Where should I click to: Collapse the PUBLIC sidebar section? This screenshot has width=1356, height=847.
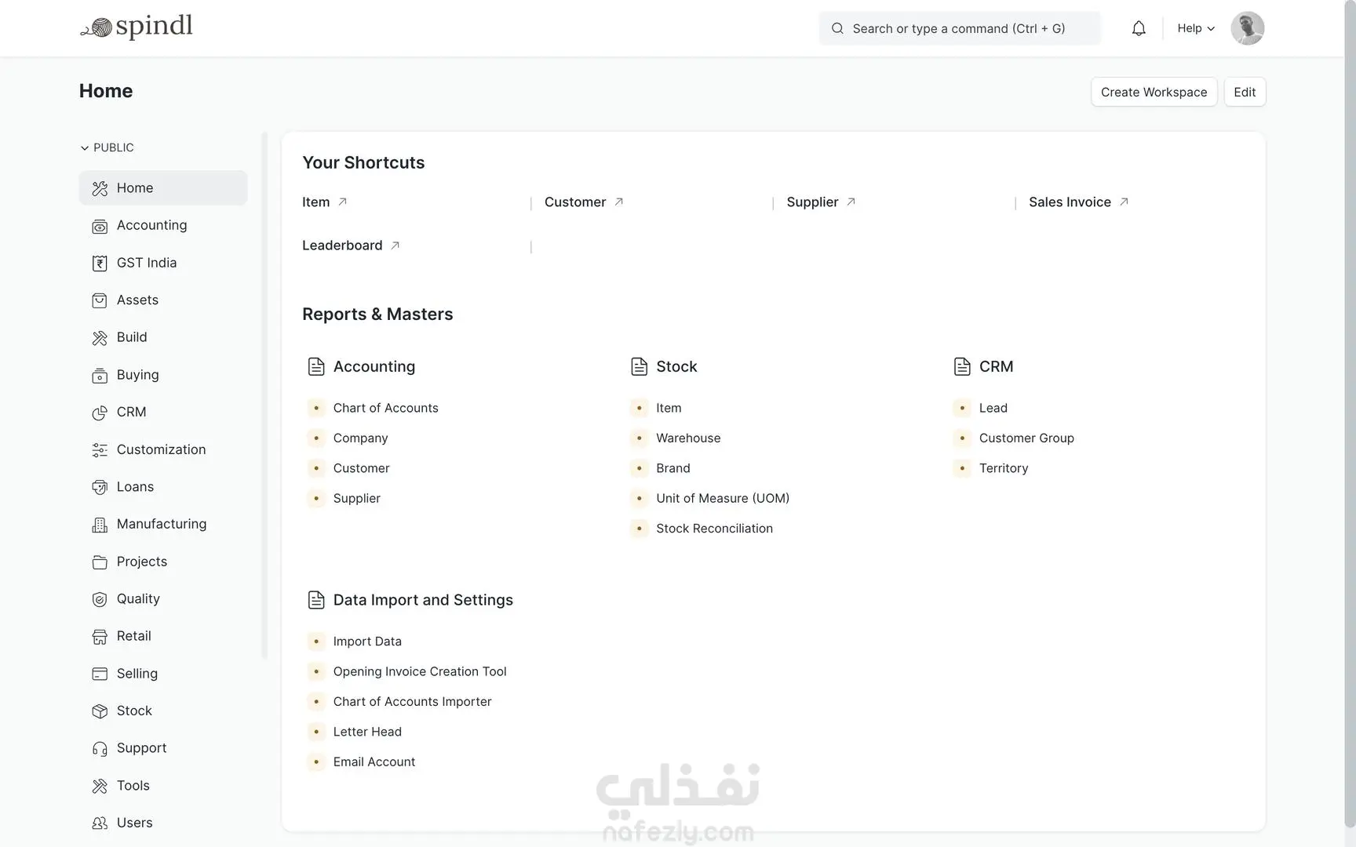107,147
